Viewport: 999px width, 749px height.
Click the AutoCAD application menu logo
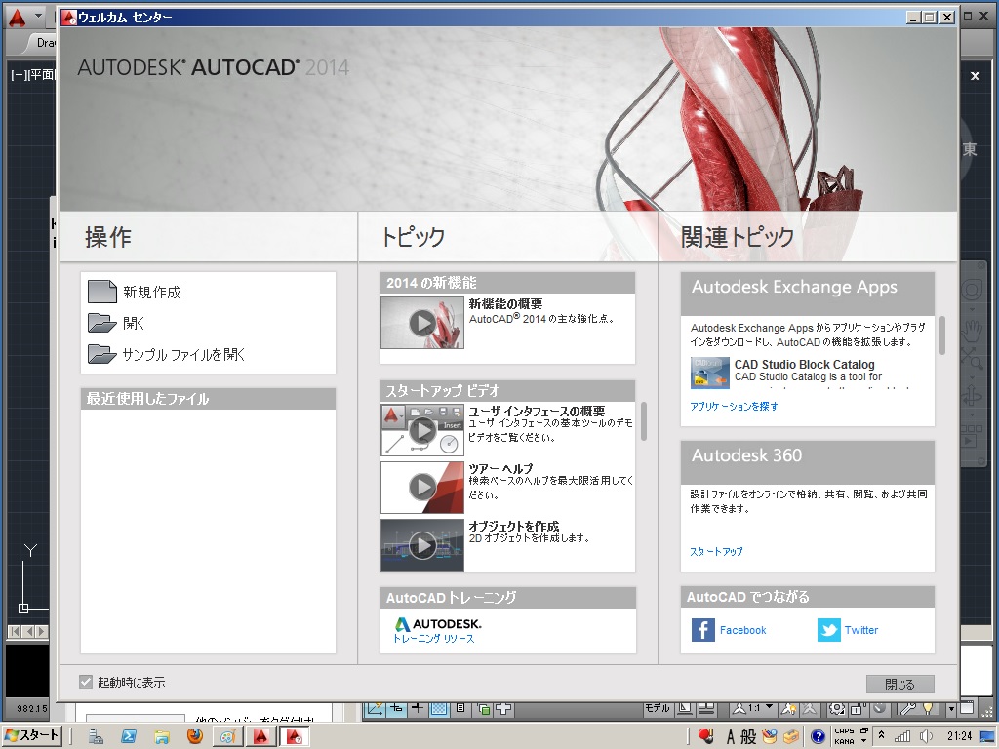click(18, 18)
